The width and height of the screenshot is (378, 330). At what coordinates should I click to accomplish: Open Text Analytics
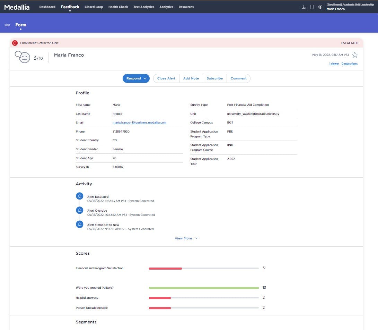143,7
